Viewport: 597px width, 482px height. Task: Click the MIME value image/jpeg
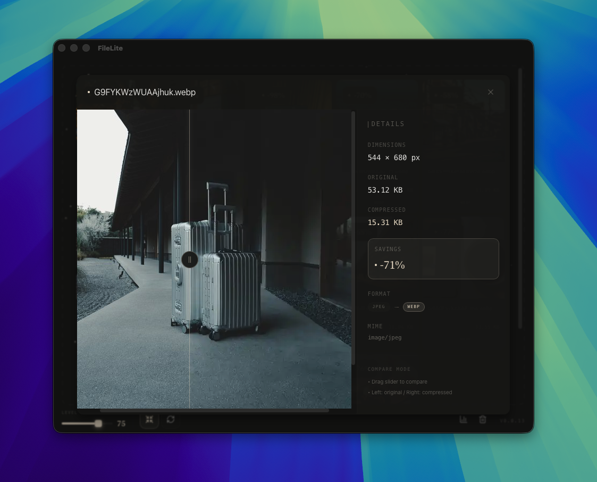coord(385,337)
